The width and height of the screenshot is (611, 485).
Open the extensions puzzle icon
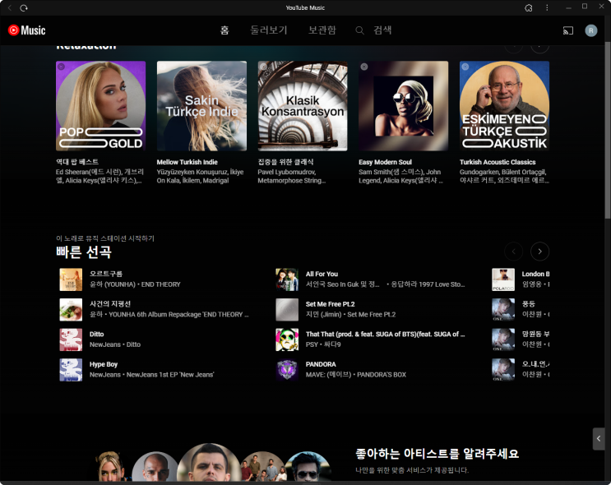click(x=529, y=7)
